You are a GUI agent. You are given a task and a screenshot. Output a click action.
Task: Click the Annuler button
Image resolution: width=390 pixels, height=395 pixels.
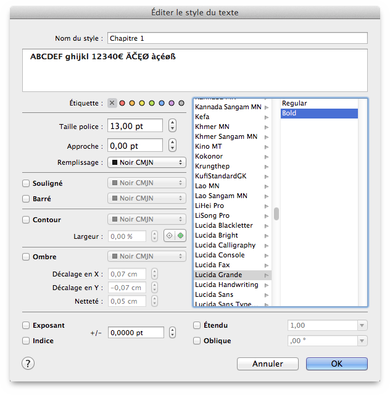[x=267, y=364]
